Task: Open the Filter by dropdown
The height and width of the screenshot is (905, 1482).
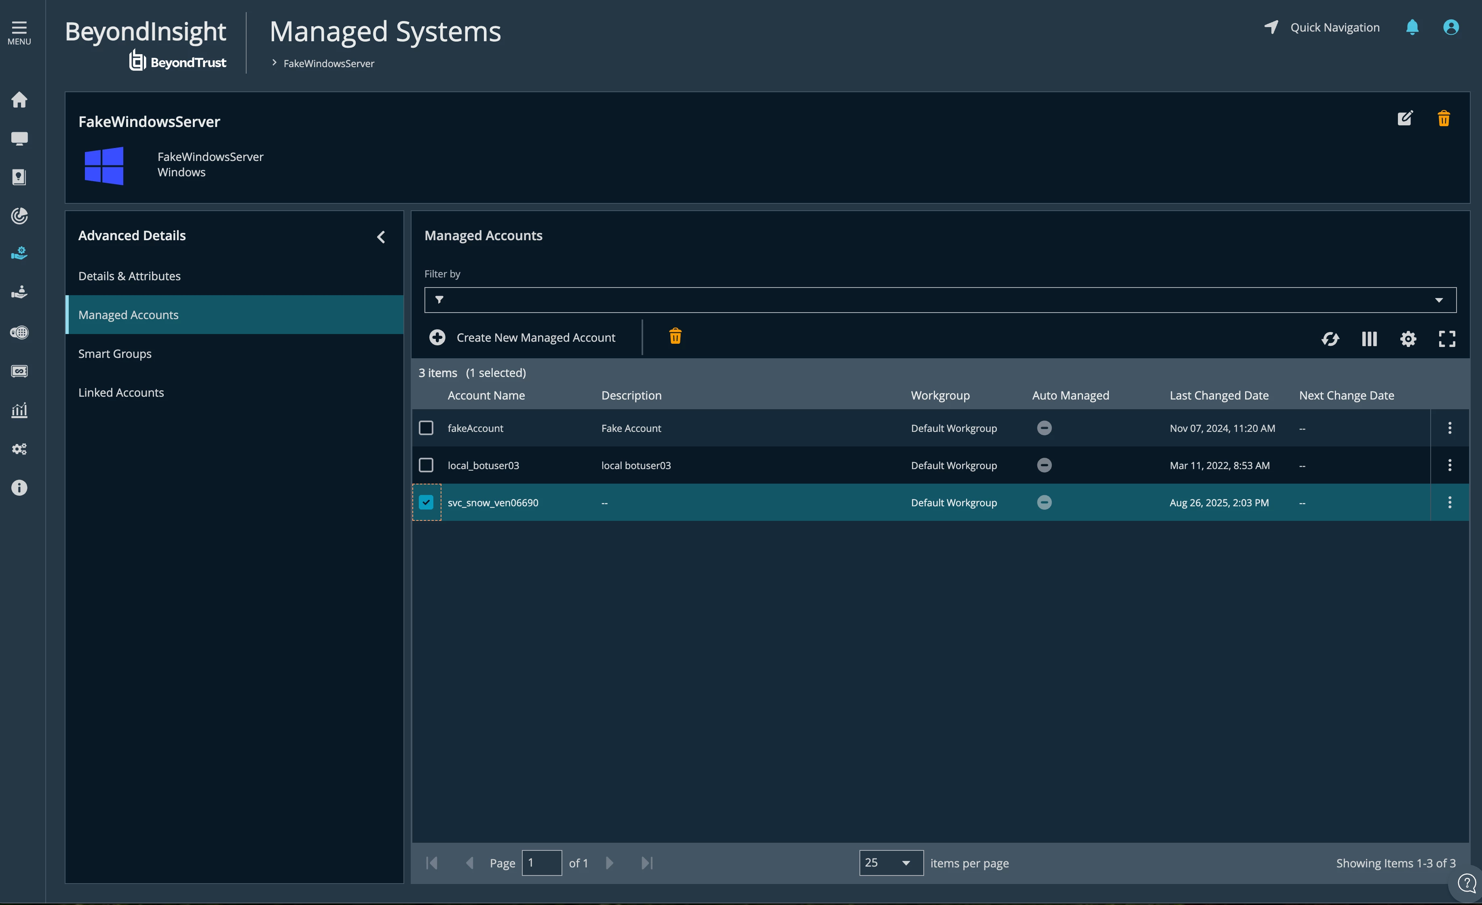Action: 940,300
